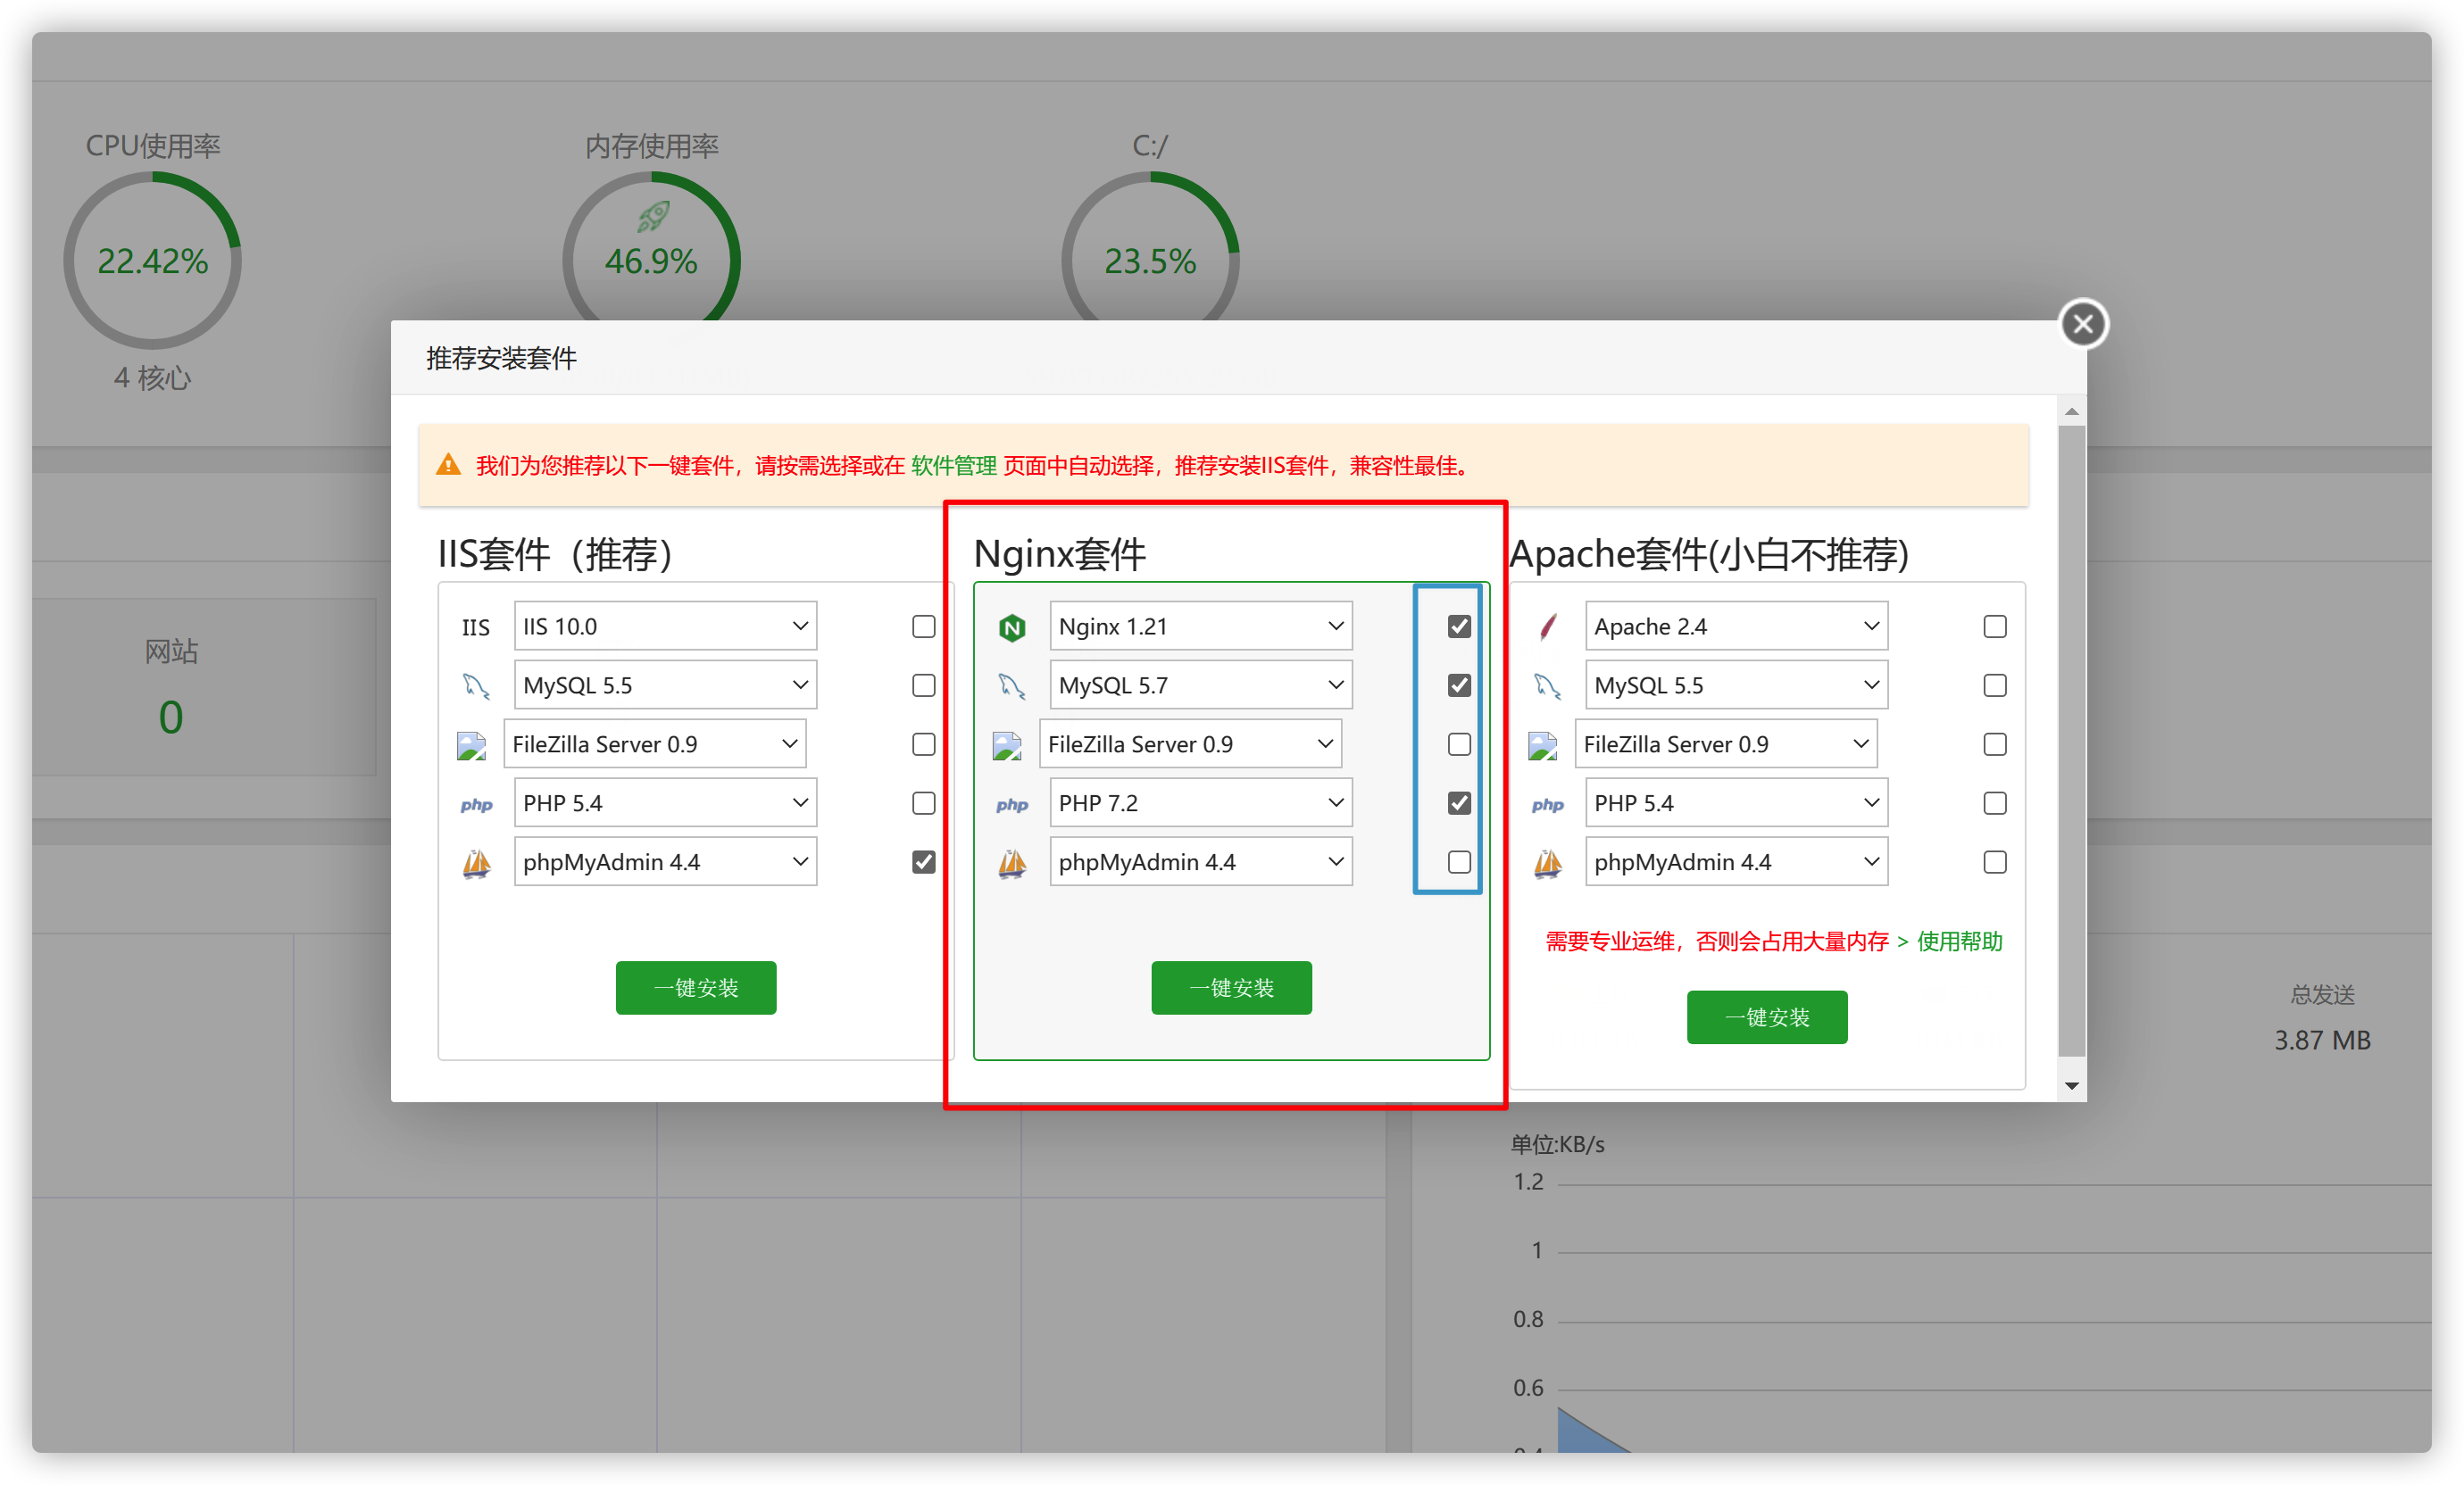Uncheck the Nginx 1.21 checkbox
The image size is (2464, 1485).
point(1459,626)
